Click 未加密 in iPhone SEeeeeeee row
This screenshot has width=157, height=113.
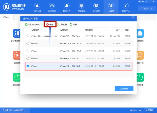[x=127, y=36]
